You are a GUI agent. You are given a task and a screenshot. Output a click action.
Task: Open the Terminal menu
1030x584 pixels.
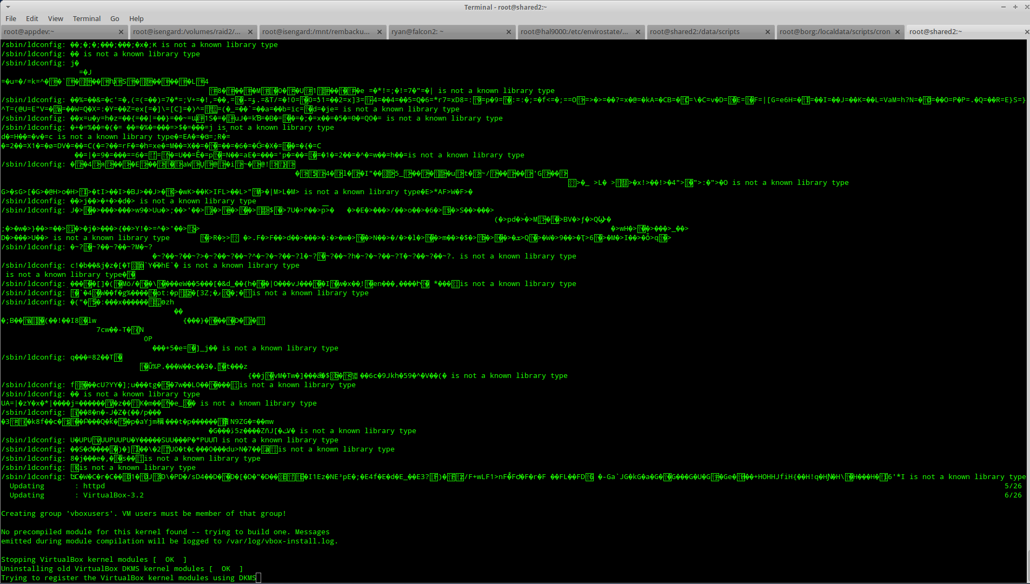click(x=87, y=18)
